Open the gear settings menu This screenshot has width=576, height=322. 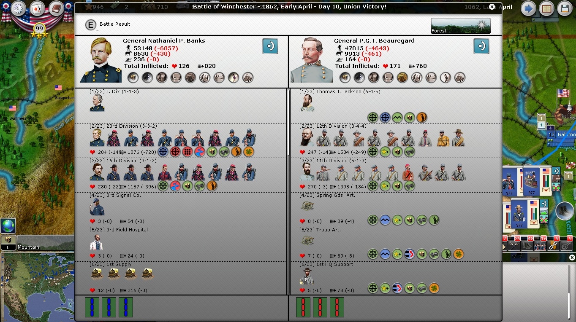point(18,8)
